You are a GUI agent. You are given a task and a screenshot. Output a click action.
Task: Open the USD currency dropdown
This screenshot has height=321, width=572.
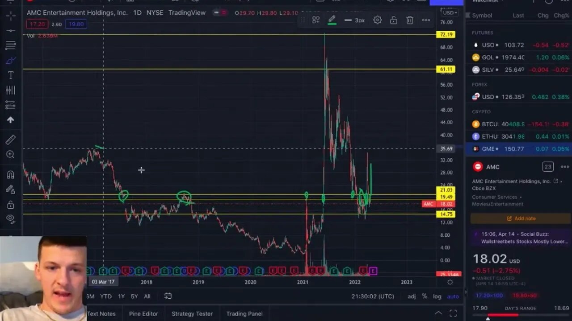(x=449, y=12)
